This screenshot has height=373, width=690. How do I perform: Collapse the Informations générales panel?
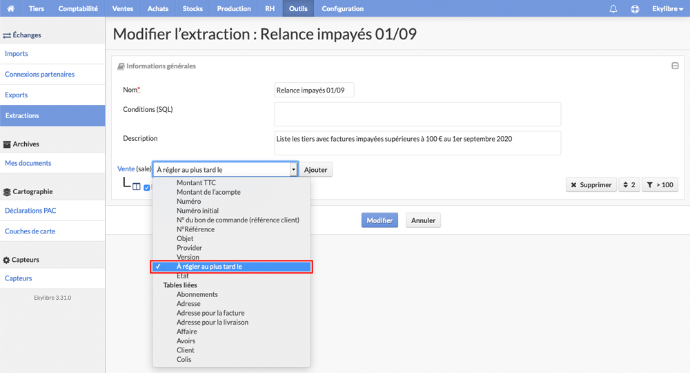click(x=675, y=66)
